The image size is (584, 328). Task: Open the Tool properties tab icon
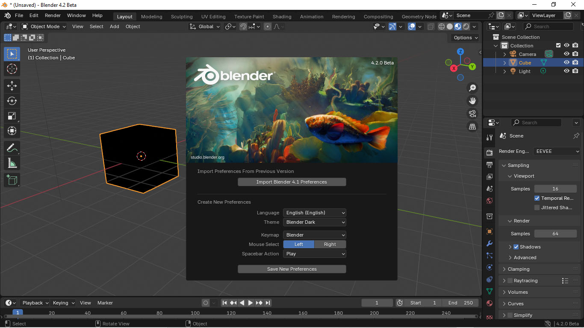coord(490,137)
